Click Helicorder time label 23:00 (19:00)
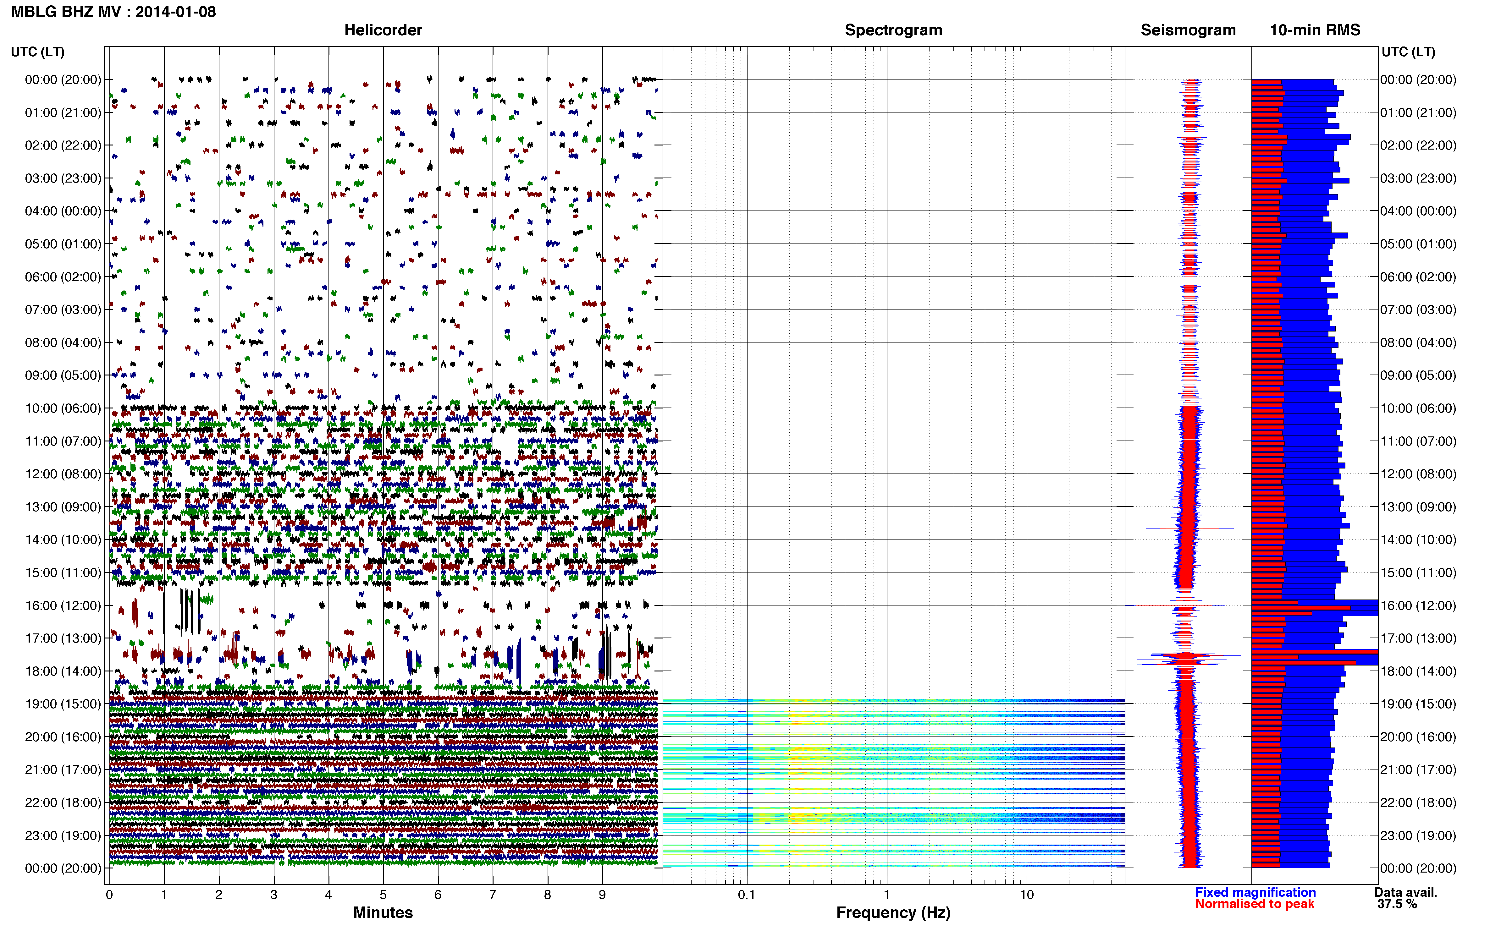 [x=63, y=835]
